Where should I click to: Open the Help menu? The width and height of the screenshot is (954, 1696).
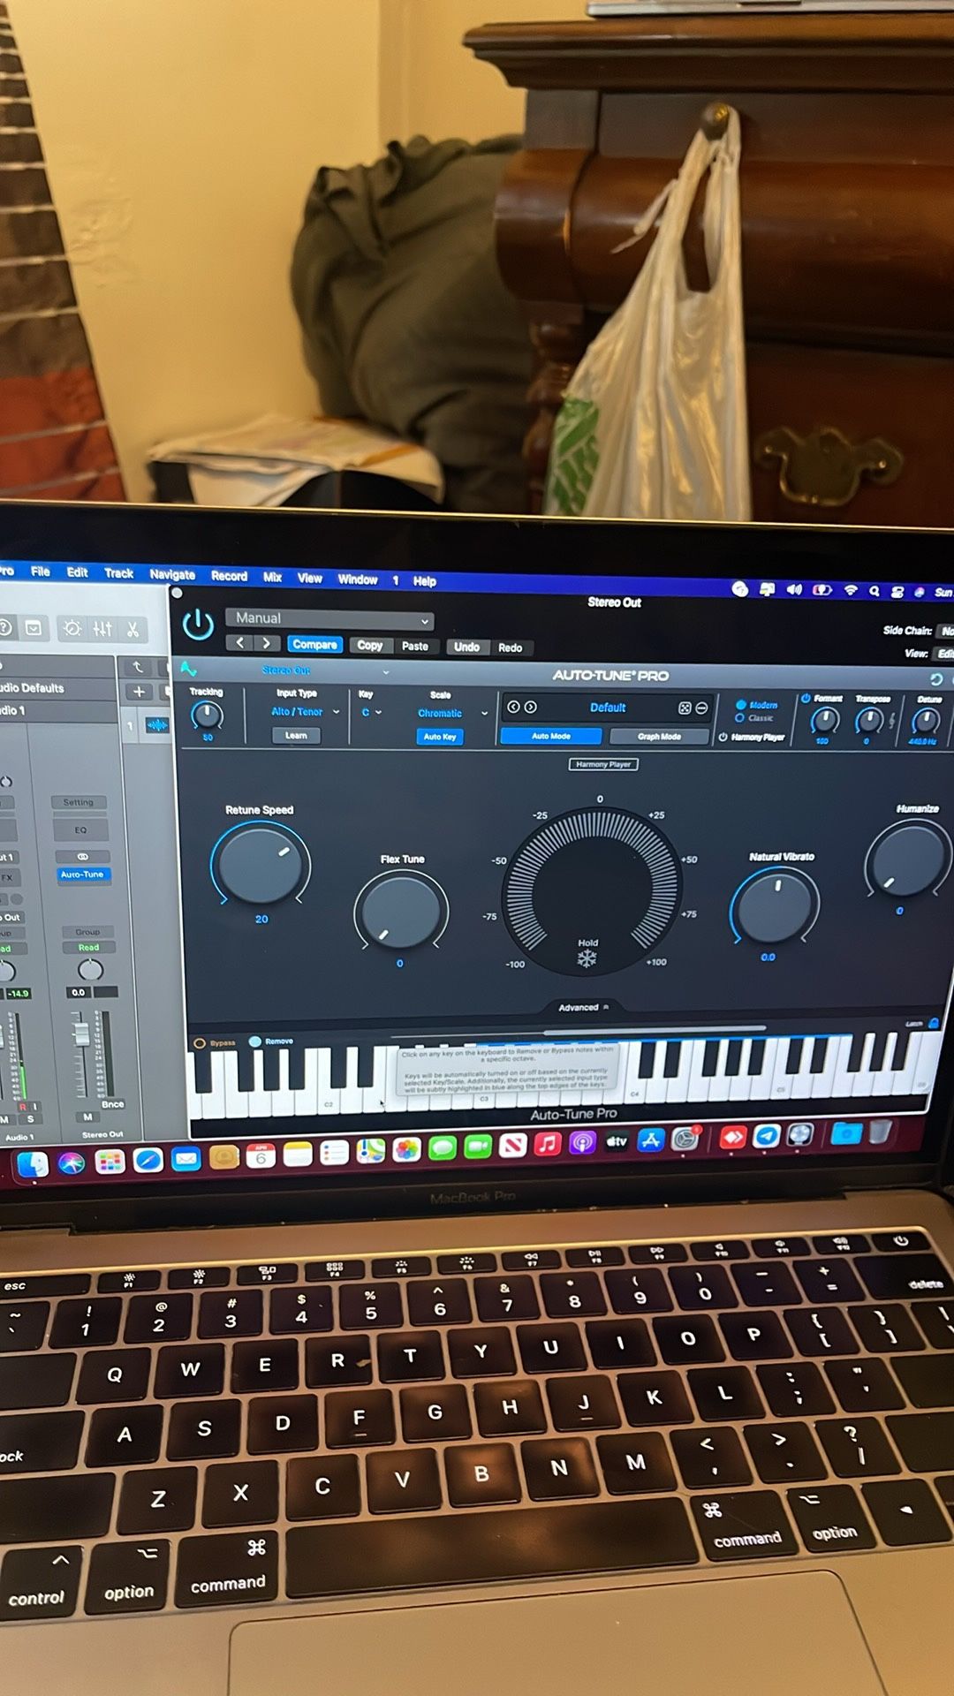(425, 581)
